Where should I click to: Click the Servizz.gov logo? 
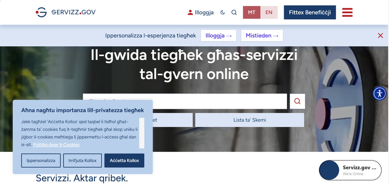click(x=65, y=12)
